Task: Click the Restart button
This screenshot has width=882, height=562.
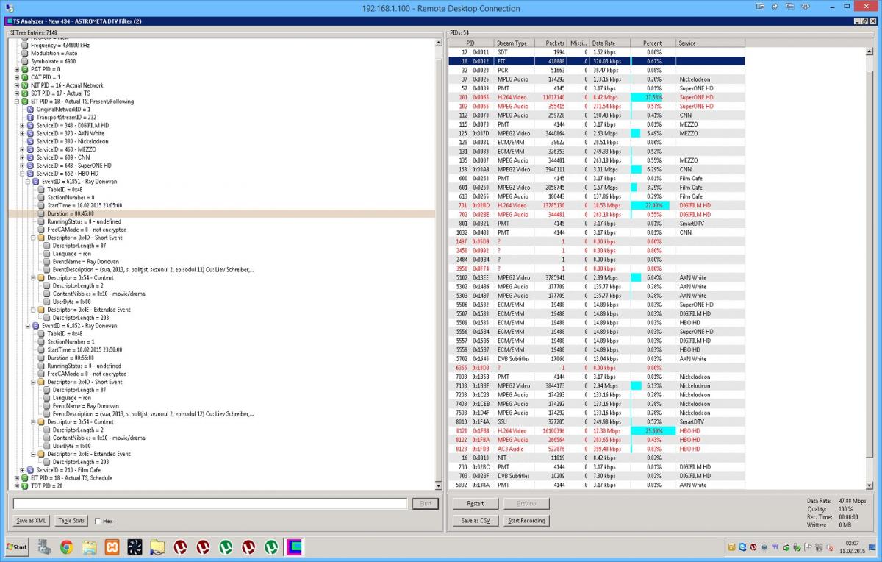Action: pyautogui.click(x=474, y=504)
